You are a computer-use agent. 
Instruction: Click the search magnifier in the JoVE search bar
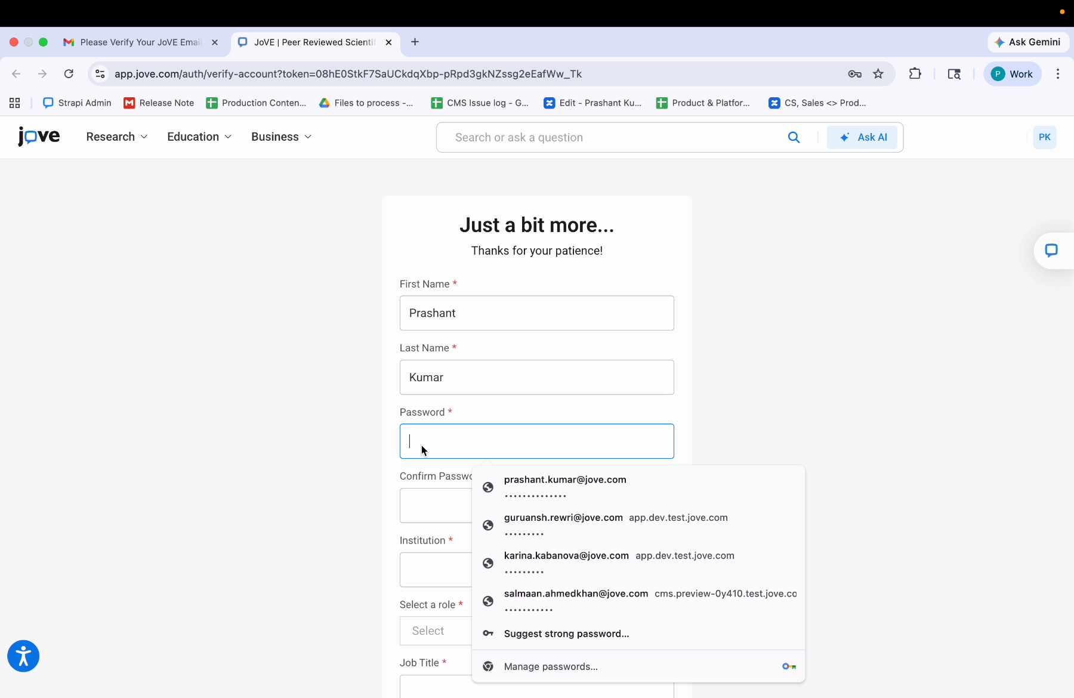[794, 137]
